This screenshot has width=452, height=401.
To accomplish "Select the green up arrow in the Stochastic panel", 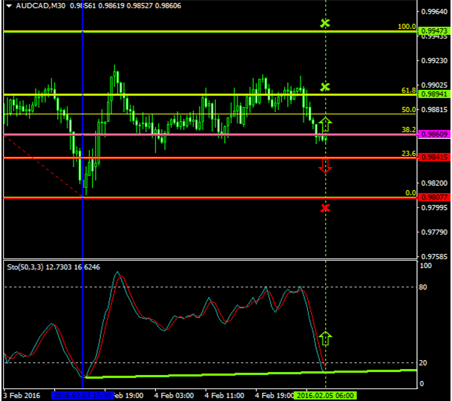I will coord(325,339).
